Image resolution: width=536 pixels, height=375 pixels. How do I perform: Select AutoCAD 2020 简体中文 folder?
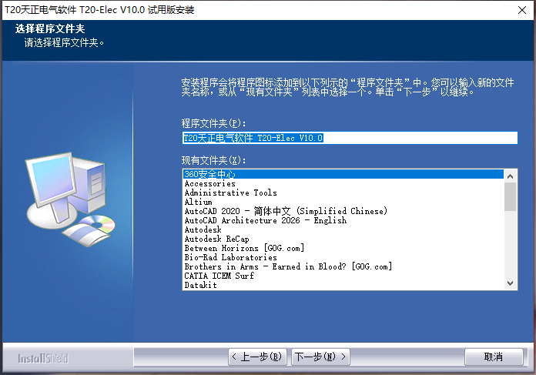click(x=343, y=211)
